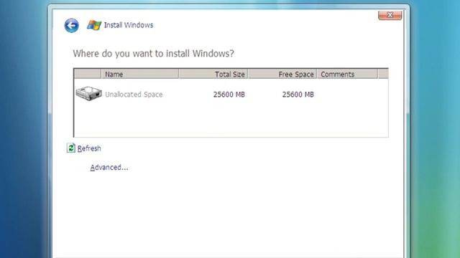Click the 25600 MB free space value
This screenshot has width=460, height=258.
click(298, 95)
